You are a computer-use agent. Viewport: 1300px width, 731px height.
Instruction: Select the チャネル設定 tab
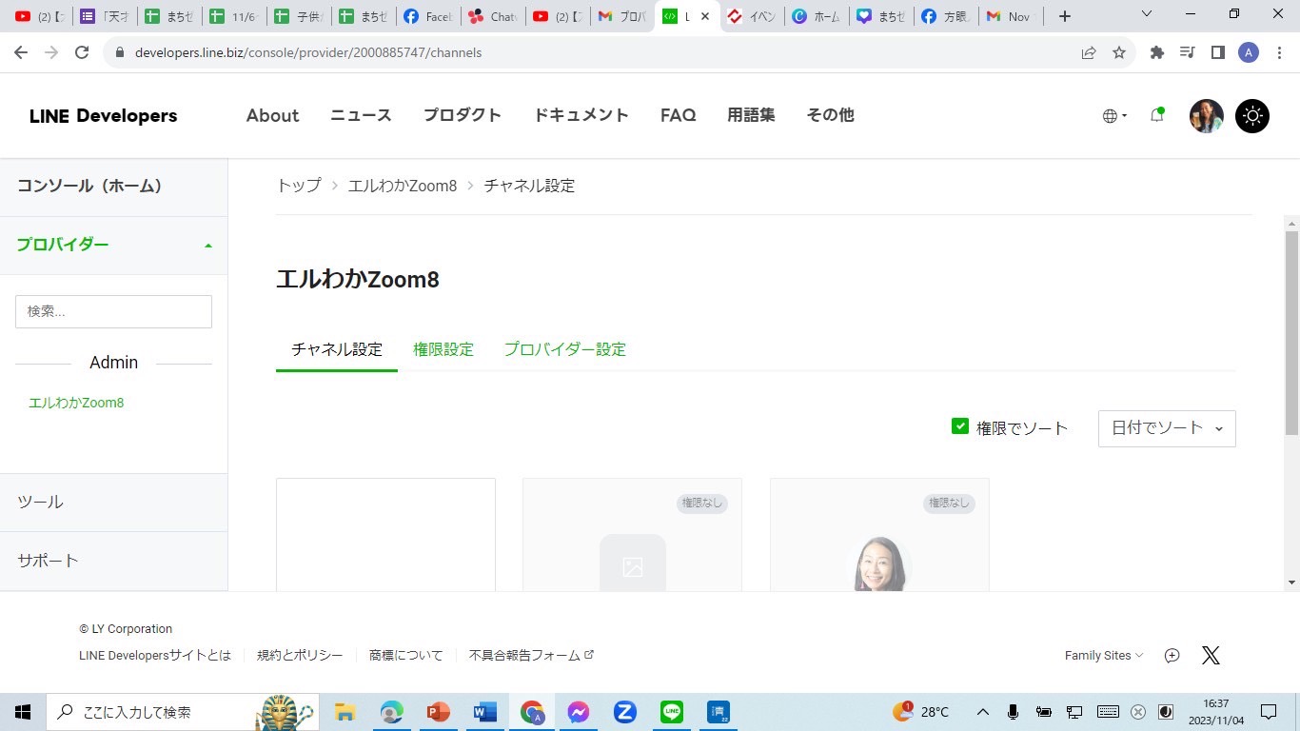tap(337, 349)
